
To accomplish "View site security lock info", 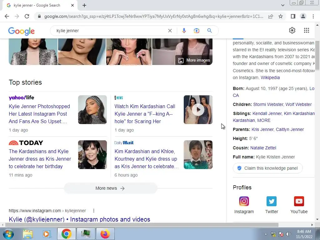I will click(39, 16).
